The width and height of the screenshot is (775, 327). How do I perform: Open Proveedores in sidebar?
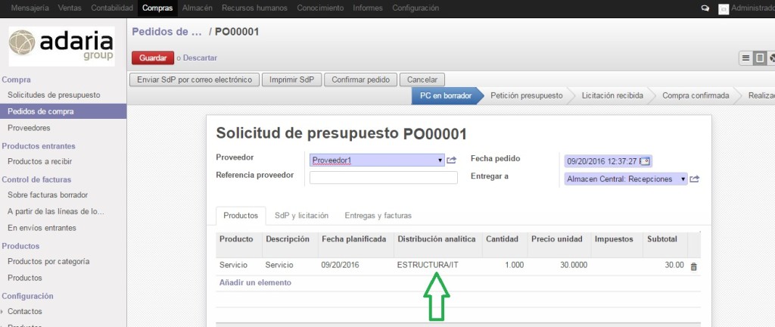point(29,128)
